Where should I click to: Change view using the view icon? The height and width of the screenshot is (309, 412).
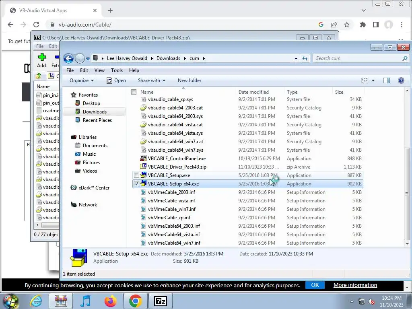click(365, 80)
